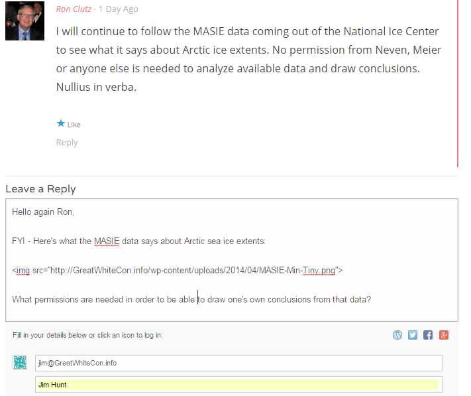
Task: Log in with the WordPress.com icon
Action: click(397, 335)
